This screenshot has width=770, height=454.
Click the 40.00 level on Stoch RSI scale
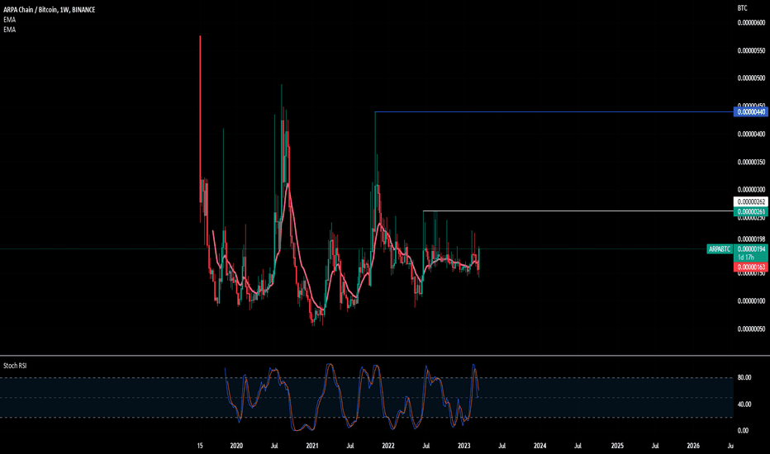coord(744,404)
